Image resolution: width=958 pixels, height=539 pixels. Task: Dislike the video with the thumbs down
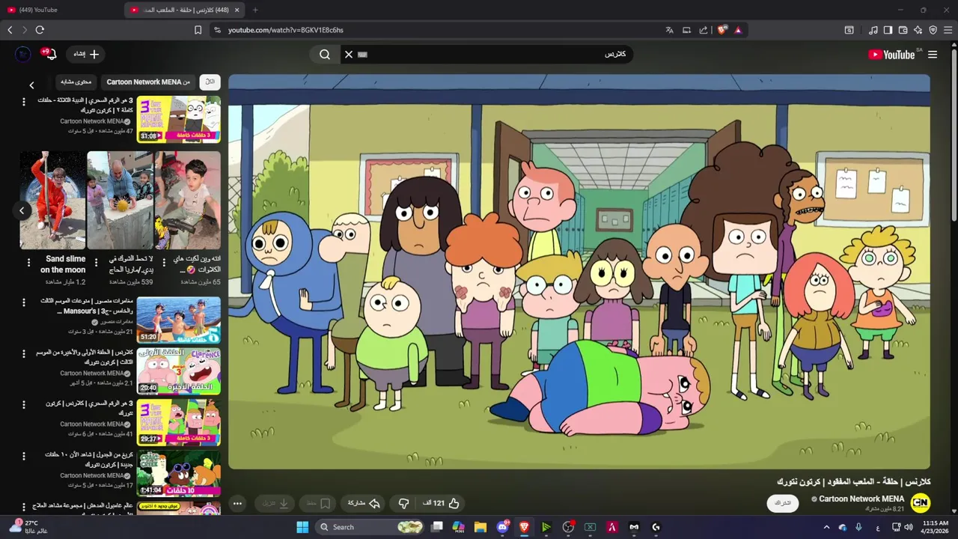(x=403, y=503)
